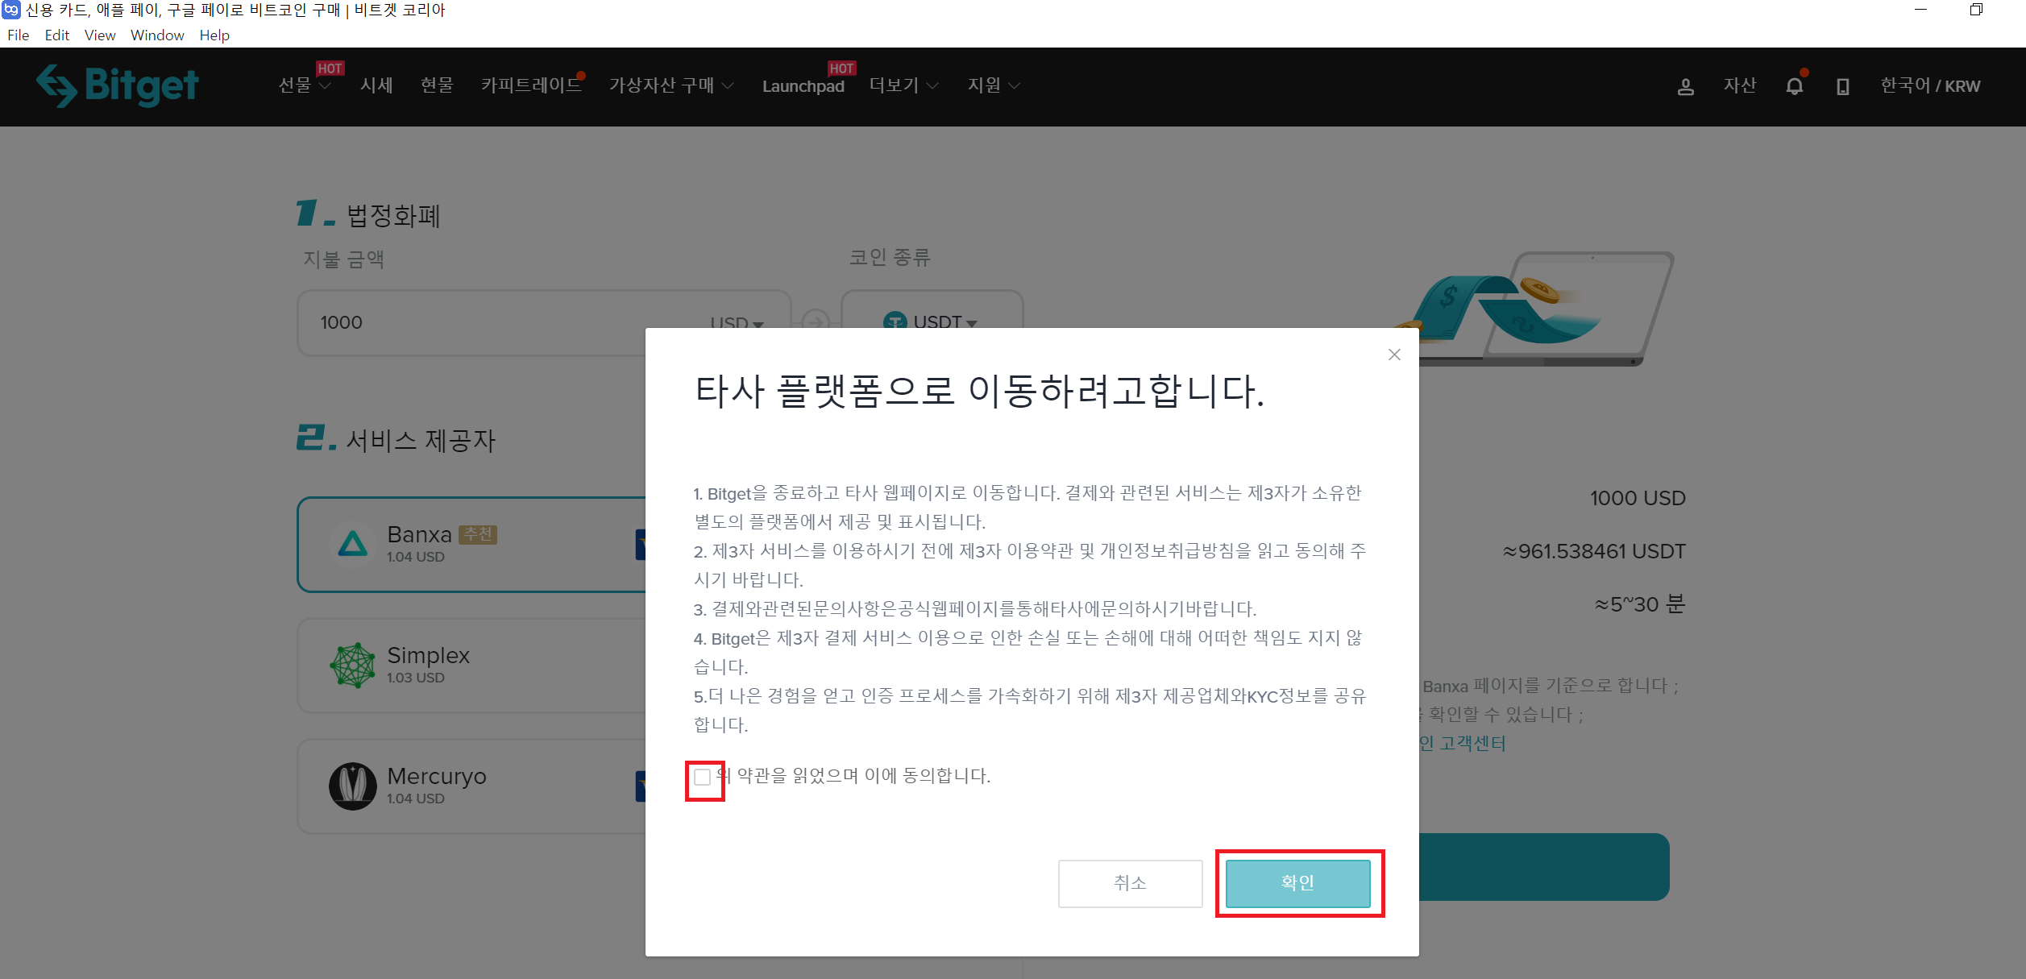Click the mobile app download icon
The image size is (2026, 979).
[x=1842, y=86]
